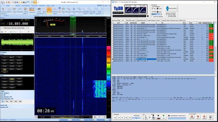This screenshot has height=122, width=218.
Task: Click the minus delete-record button in Navigator
Action: coord(130,118)
